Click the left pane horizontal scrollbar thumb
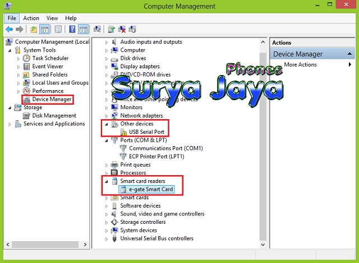359x263 pixels. [x=45, y=245]
